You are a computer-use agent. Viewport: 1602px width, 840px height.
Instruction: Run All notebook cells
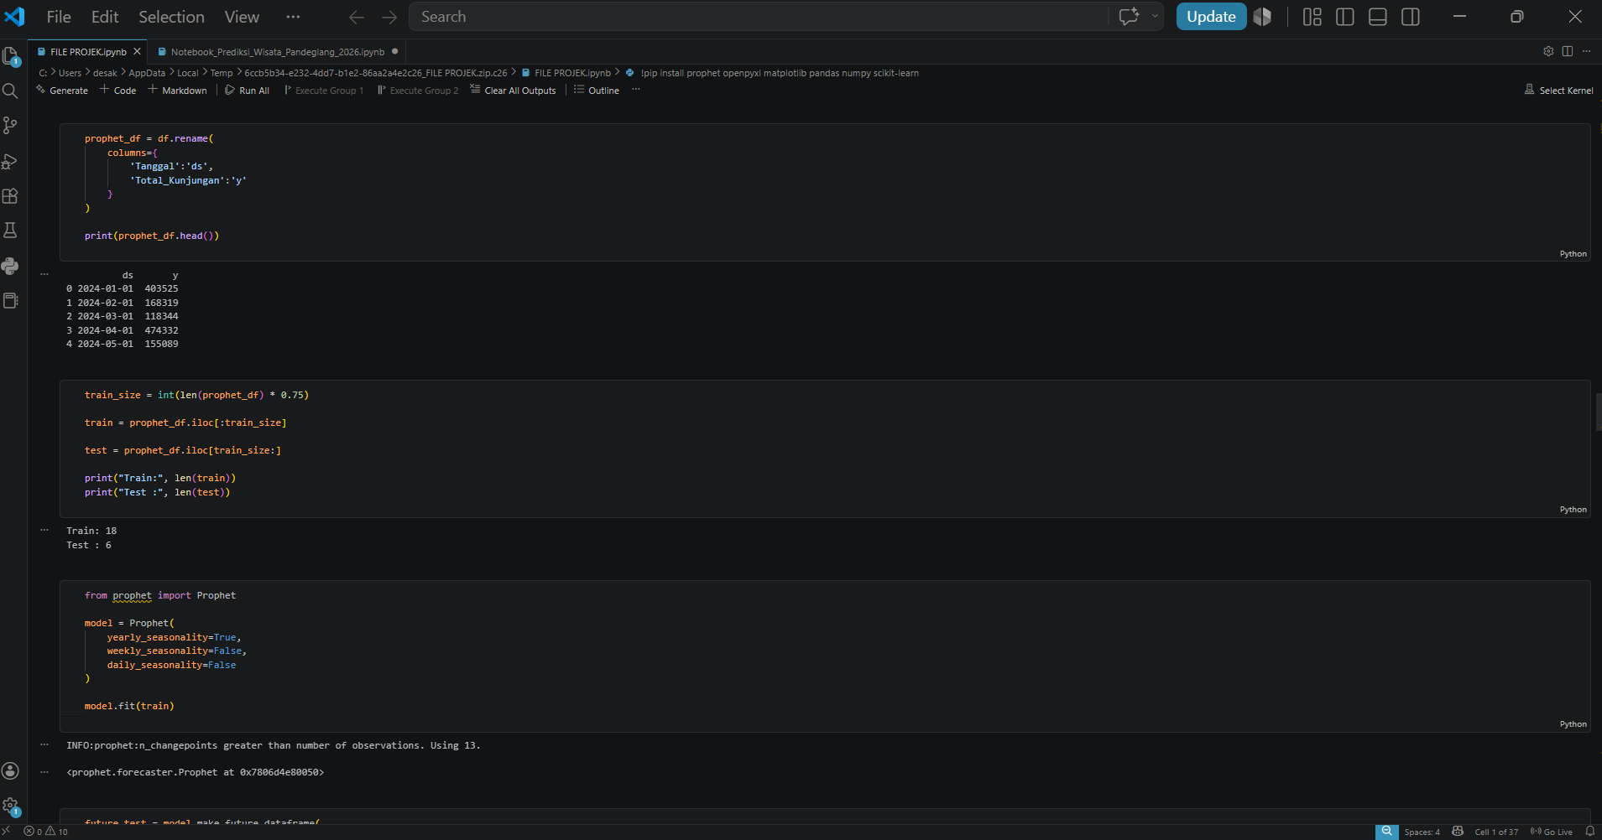[x=247, y=91]
